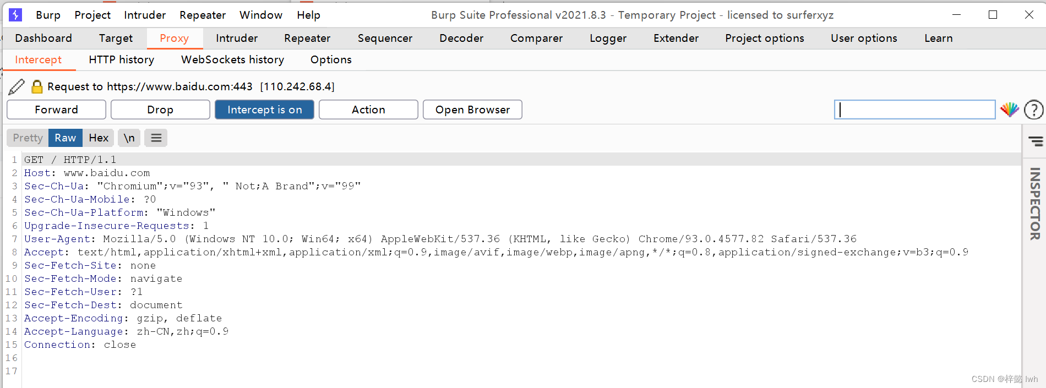Click the Sec-Ch-Ua-Mobile header line
The image size is (1046, 388).
point(90,199)
